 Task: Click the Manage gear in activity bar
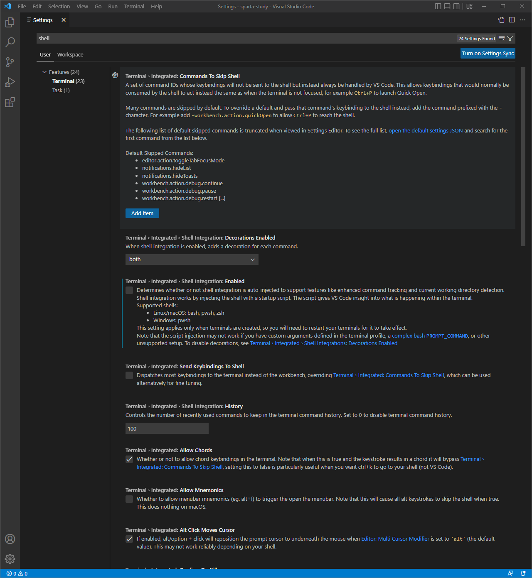click(10, 559)
